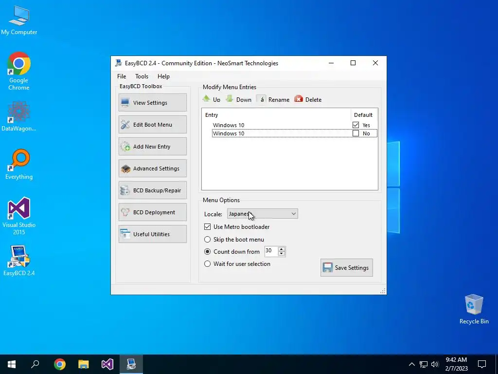Check default box for second Windows 10 entry

coord(356,133)
